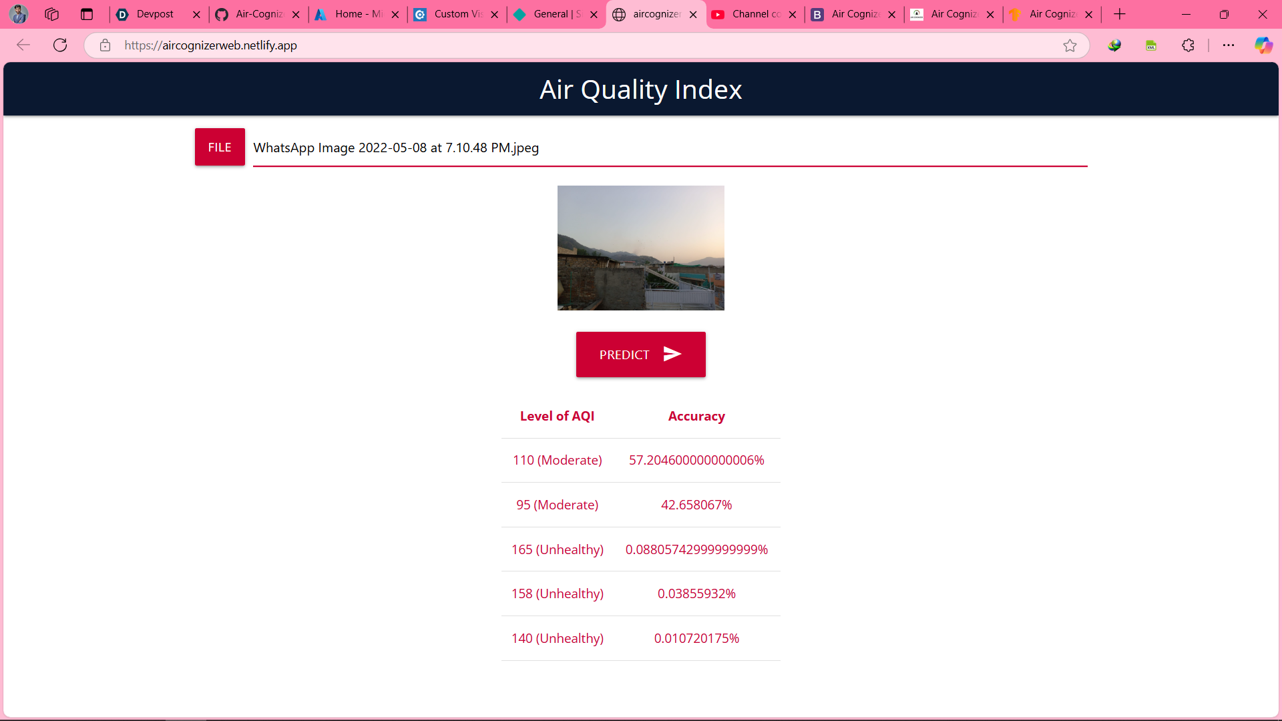This screenshot has height=721, width=1282.
Task: Open Copilot icon in toolbar
Action: click(1263, 45)
